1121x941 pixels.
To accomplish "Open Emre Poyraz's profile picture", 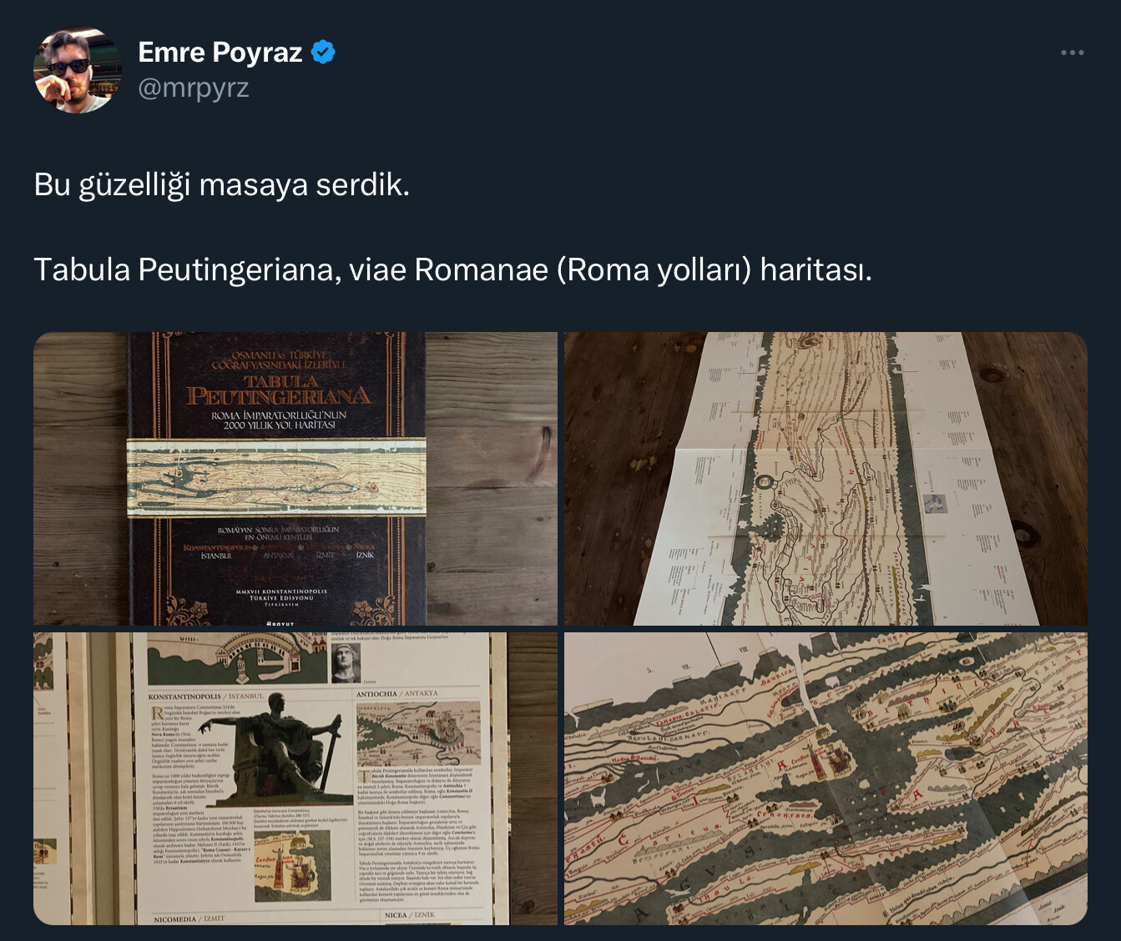I will (x=77, y=70).
